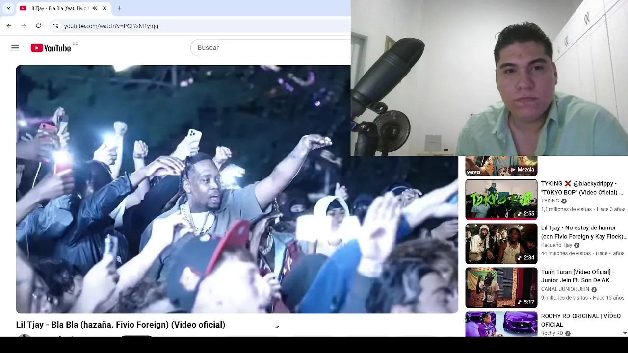Open the Turín Turan 5:17 thumbnail
This screenshot has height=353, width=628.
[501, 287]
